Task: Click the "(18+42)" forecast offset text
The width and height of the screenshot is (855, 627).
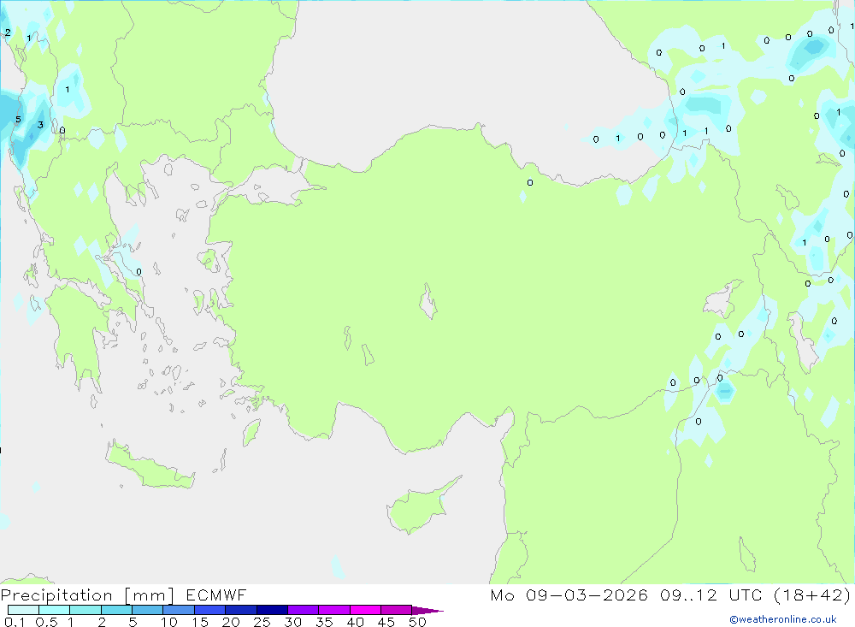Action: [x=812, y=594]
